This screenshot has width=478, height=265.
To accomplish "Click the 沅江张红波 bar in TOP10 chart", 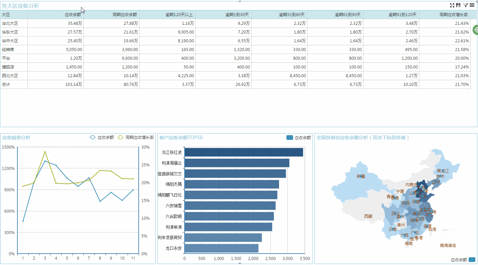I will coord(244,152).
